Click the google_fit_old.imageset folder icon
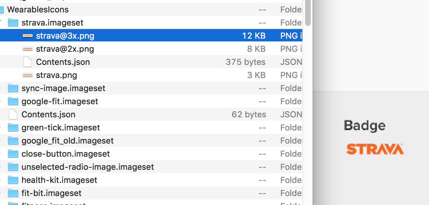 coord(13,140)
